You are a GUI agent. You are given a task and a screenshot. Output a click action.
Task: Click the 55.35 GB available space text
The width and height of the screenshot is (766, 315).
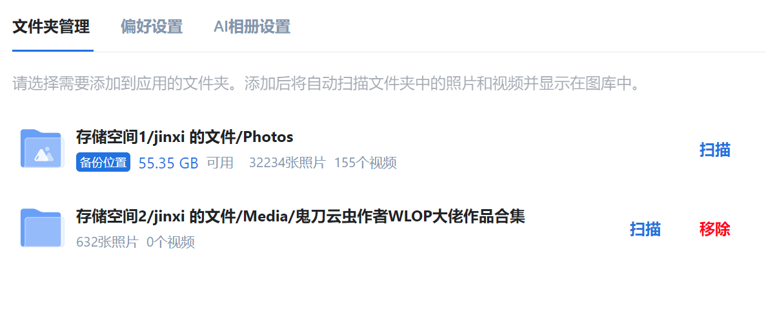click(x=168, y=163)
